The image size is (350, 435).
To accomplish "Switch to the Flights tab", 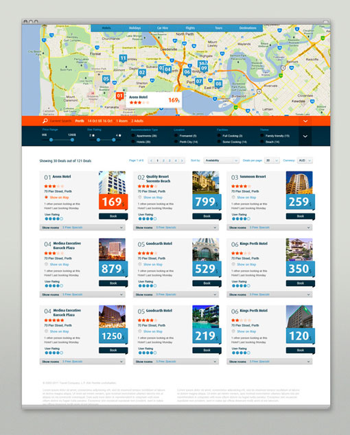I will (190, 28).
